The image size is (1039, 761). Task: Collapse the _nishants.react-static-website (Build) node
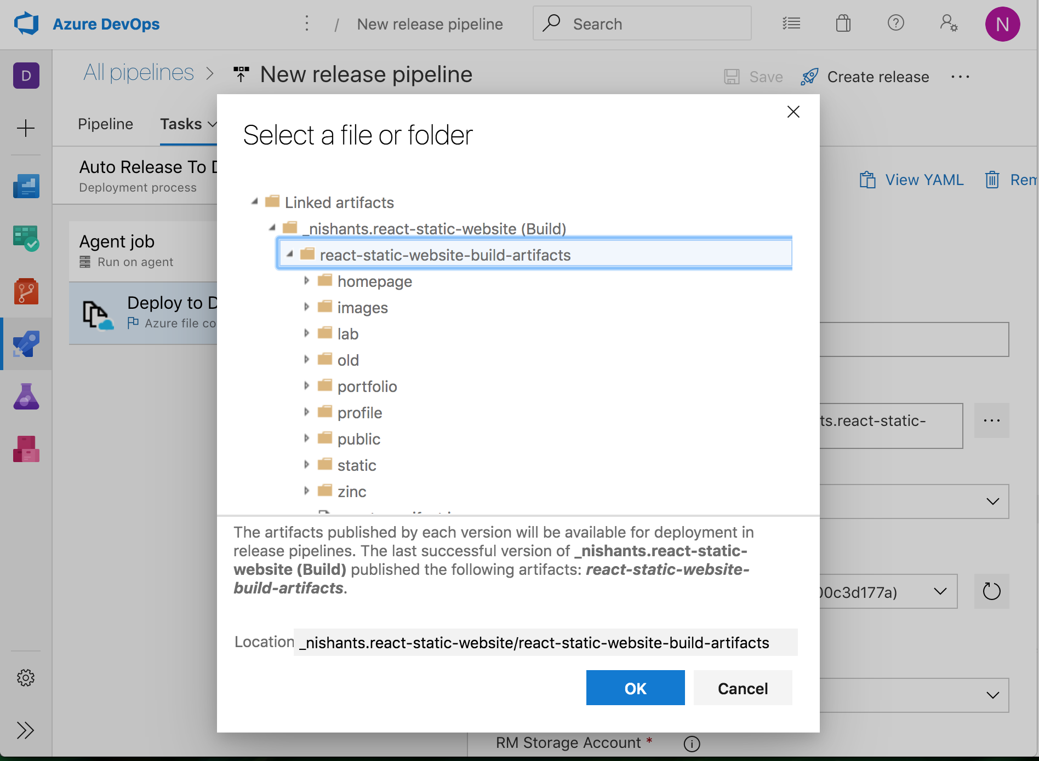[x=272, y=228]
